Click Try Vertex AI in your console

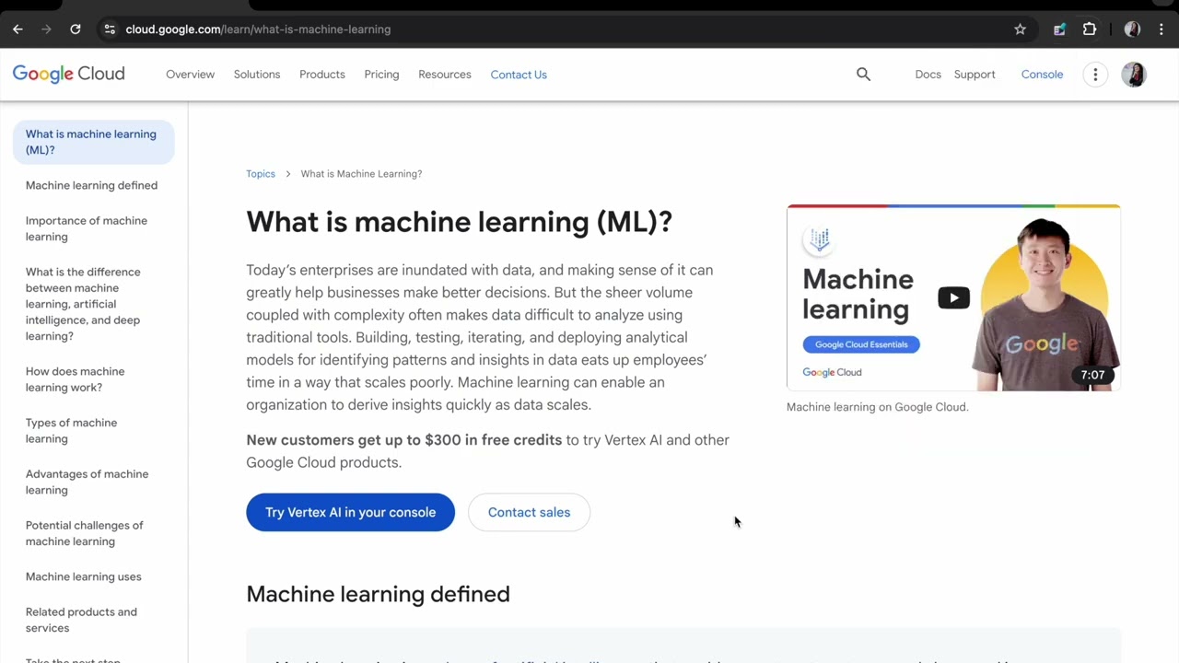[350, 512]
